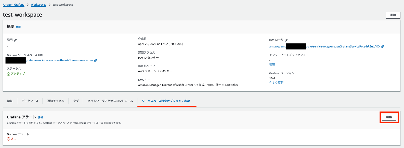Image resolution: width=404 pixels, height=148 pixels.
Task: Click the red オフ status icon
Action: click(8, 139)
